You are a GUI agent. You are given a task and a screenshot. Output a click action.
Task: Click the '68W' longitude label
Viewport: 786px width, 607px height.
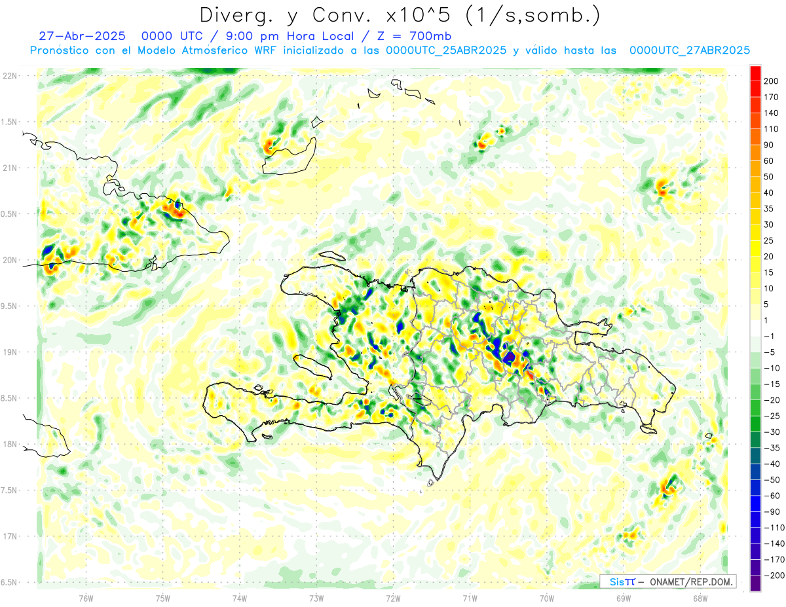point(700,597)
